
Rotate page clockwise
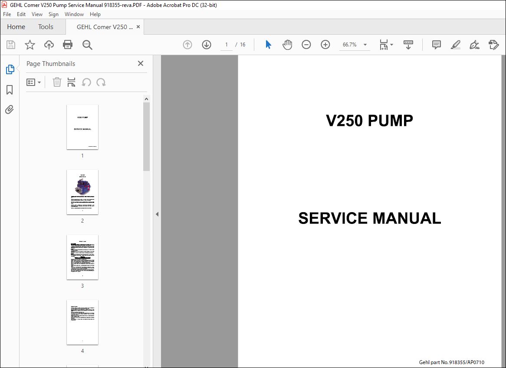[101, 82]
